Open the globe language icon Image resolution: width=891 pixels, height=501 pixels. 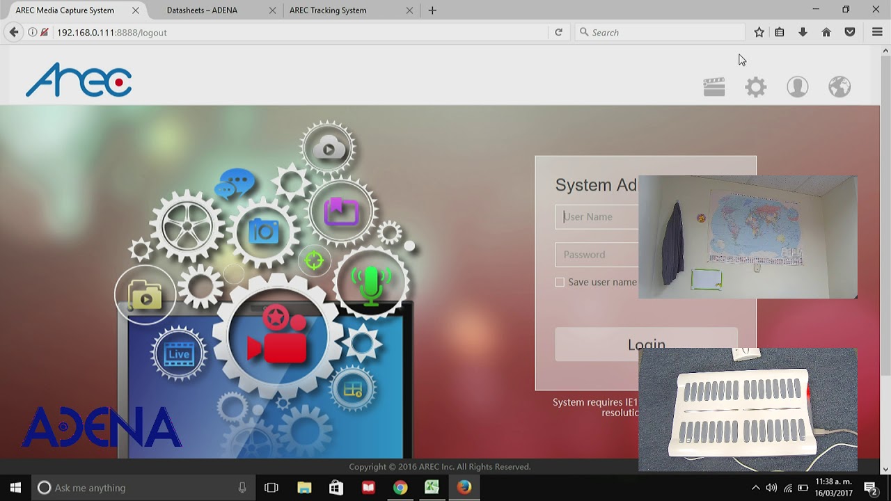click(839, 87)
